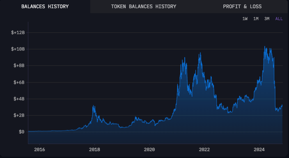Open the Profit & Loss tab

242,7
